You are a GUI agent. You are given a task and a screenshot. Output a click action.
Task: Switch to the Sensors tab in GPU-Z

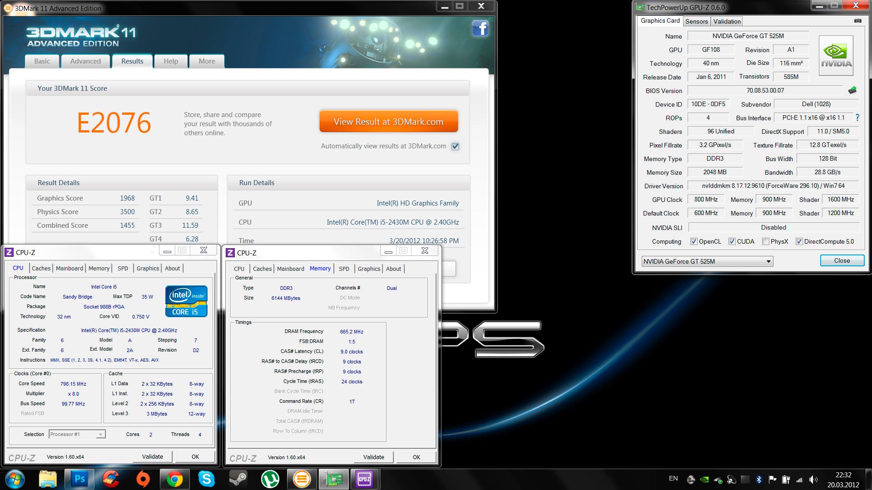(x=696, y=21)
